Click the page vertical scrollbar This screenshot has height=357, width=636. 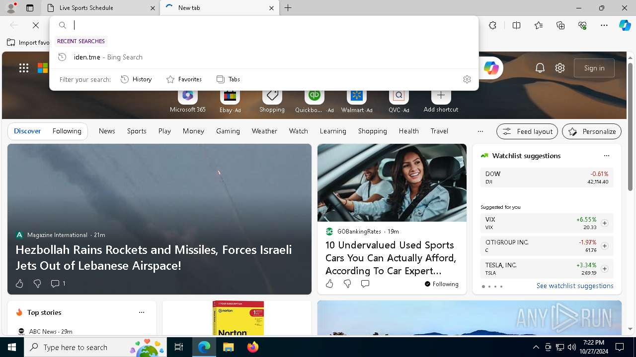[631, 126]
